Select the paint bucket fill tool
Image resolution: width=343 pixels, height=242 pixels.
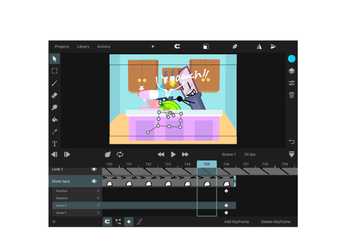click(55, 119)
